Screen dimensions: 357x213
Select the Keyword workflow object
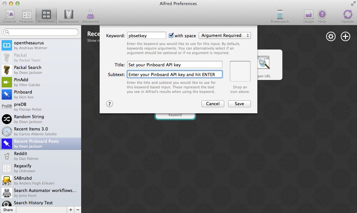[175, 116]
